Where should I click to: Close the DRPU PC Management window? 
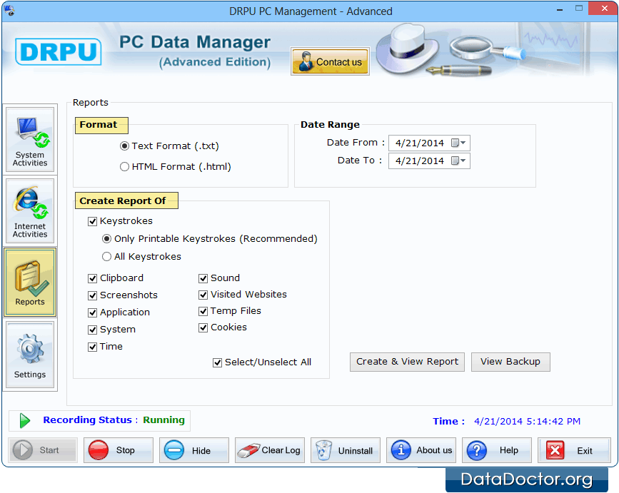[x=604, y=9]
